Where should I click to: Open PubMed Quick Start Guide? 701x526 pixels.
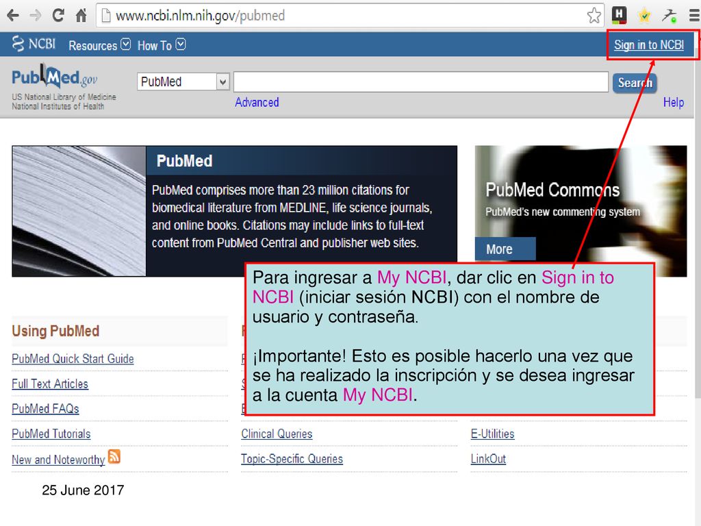point(73,359)
